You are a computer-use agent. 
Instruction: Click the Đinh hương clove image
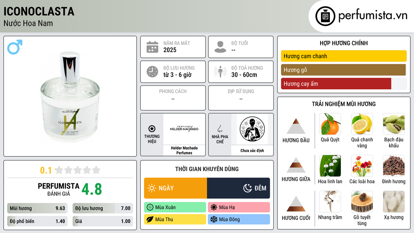click(x=394, y=166)
